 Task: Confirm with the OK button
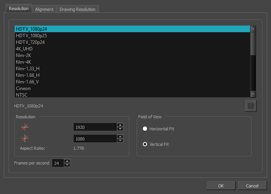(221, 186)
